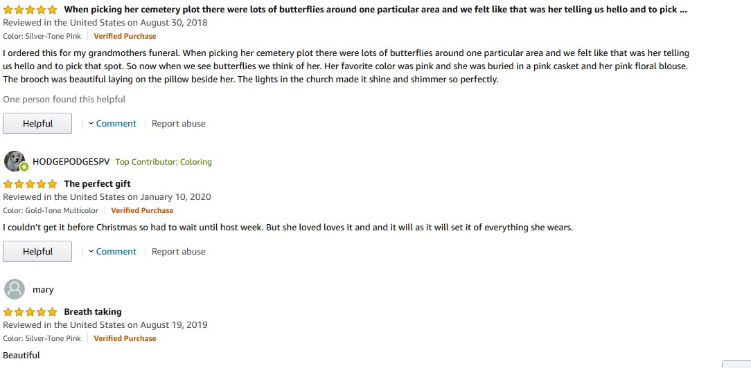The image size is (751, 368).
Task: Click star rating on the cemetery plot review
Action: (x=30, y=10)
